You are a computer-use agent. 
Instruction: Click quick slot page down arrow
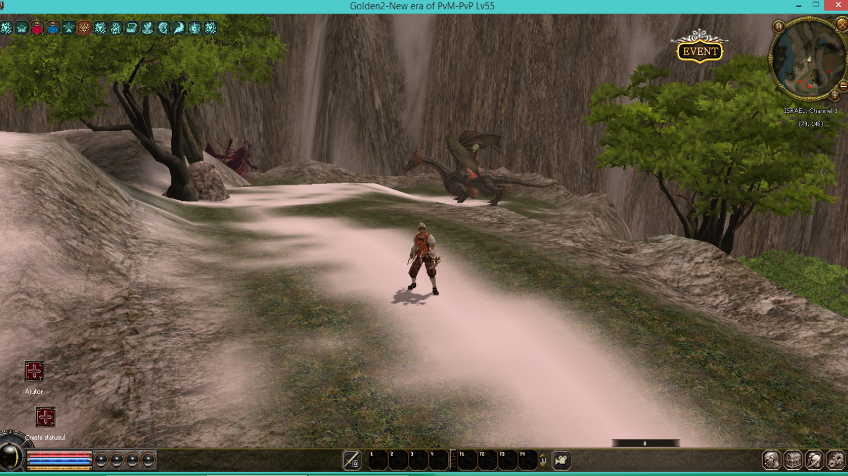543,465
